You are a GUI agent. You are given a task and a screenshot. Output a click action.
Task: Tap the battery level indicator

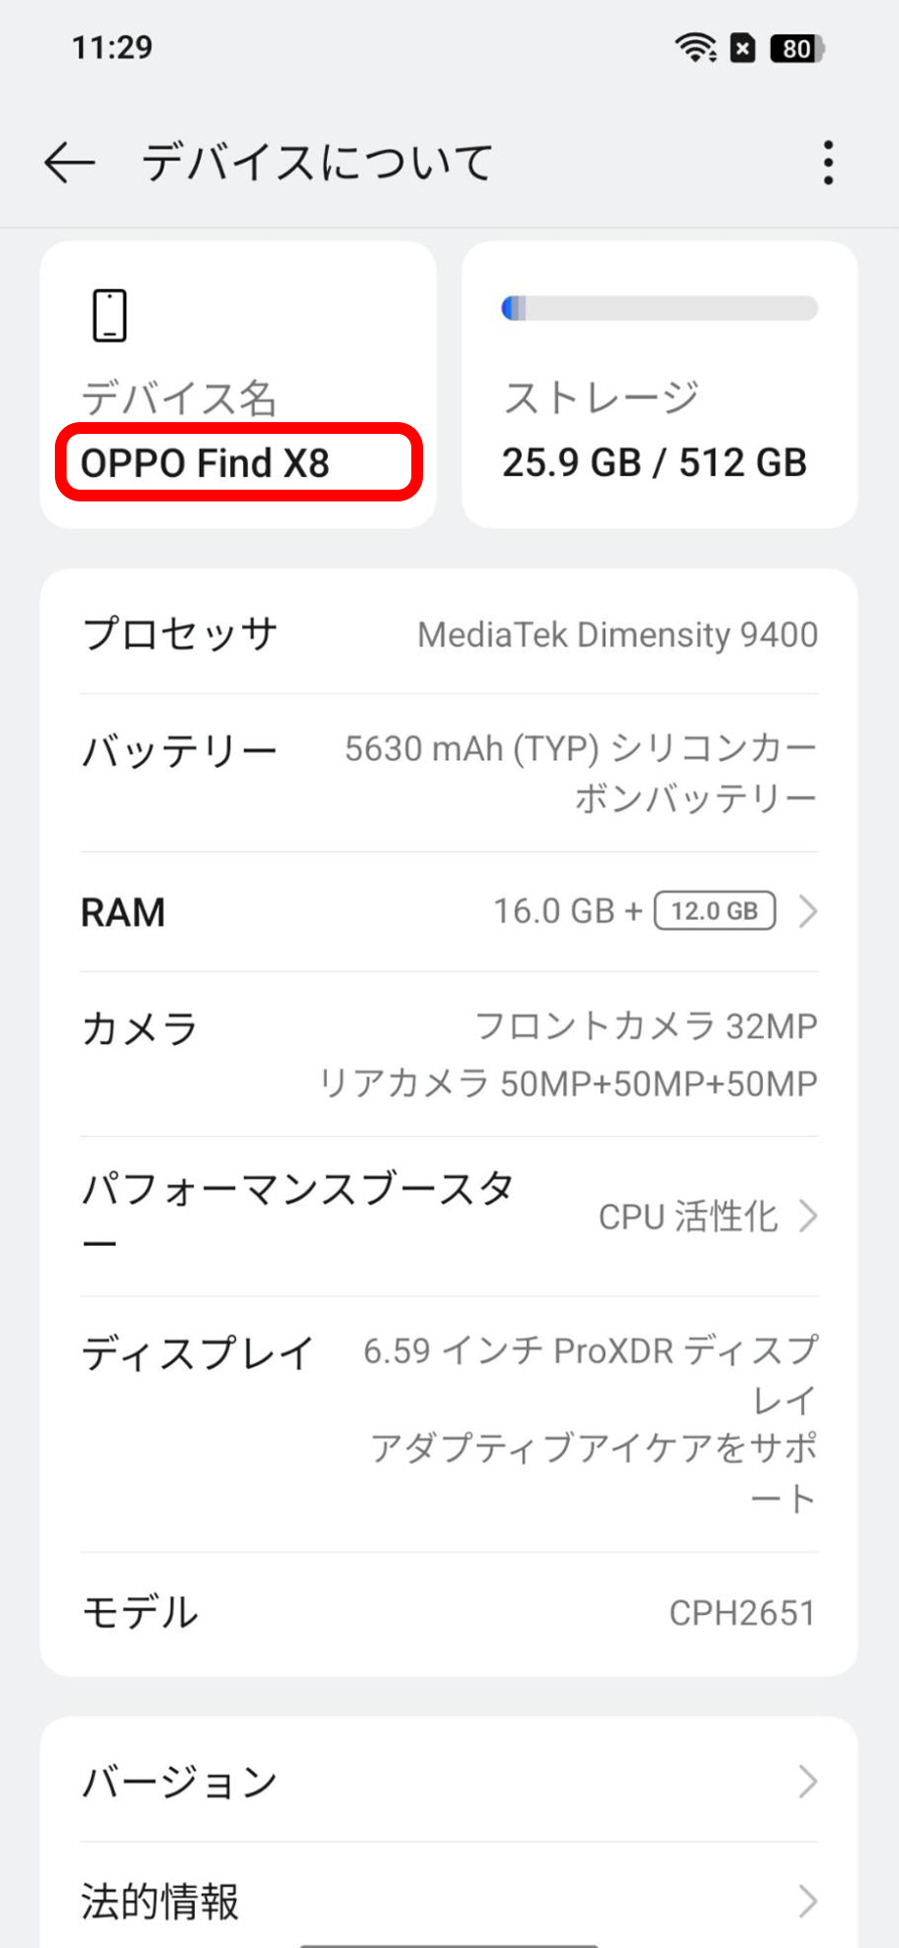pyautogui.click(x=798, y=48)
